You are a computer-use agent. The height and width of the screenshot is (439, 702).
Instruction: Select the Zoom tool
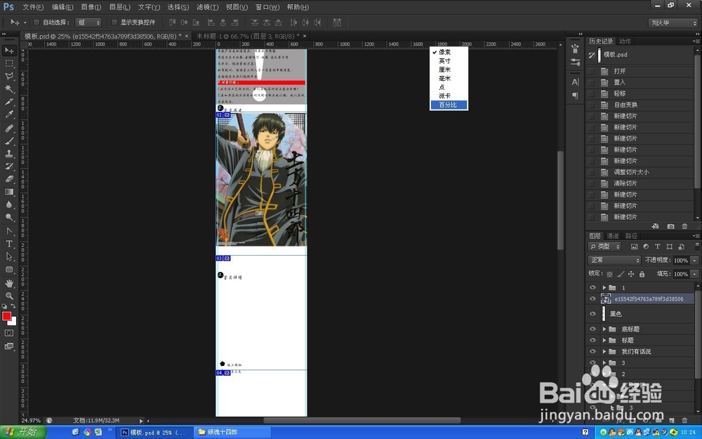coord(9,296)
